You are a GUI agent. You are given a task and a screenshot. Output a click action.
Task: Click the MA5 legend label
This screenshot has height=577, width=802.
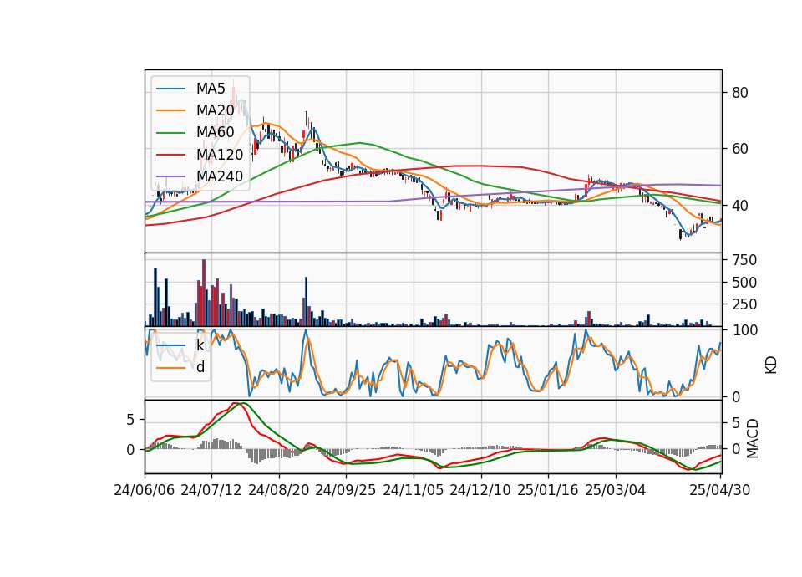211,89
